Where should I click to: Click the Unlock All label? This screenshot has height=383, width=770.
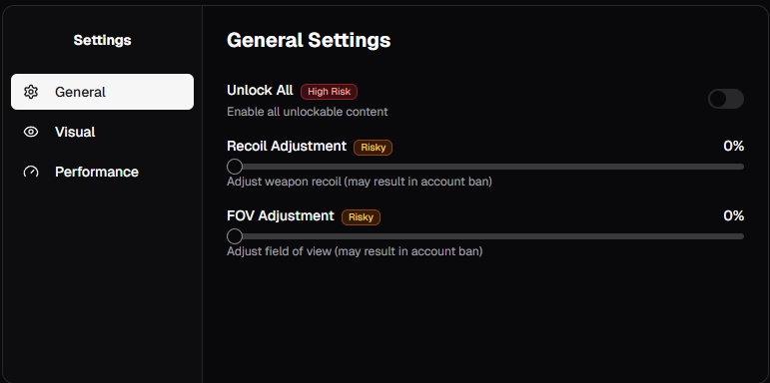pyautogui.click(x=260, y=90)
